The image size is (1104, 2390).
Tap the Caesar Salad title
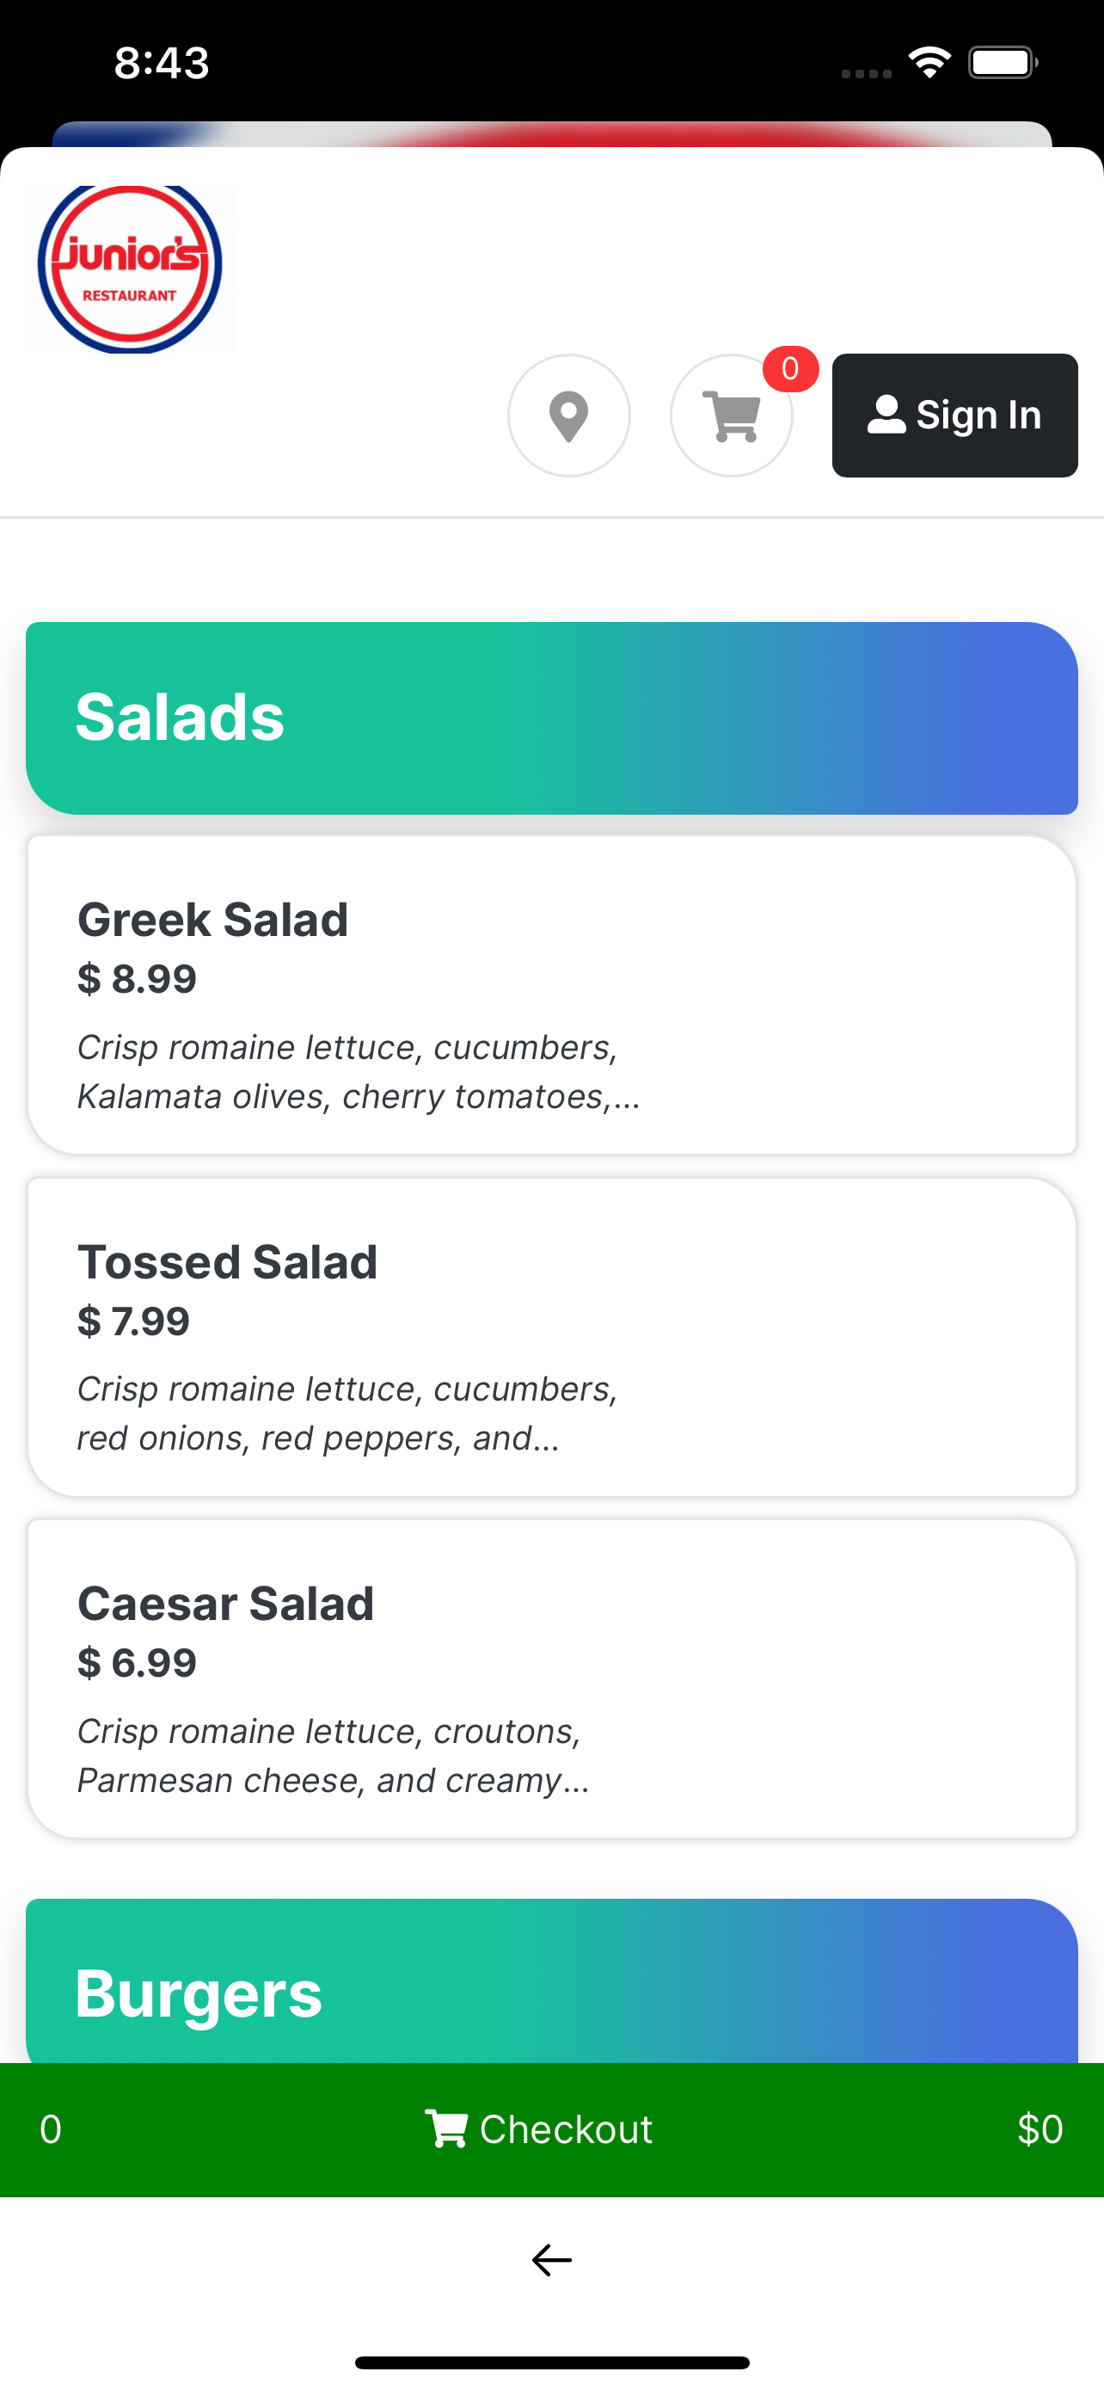pos(225,1605)
